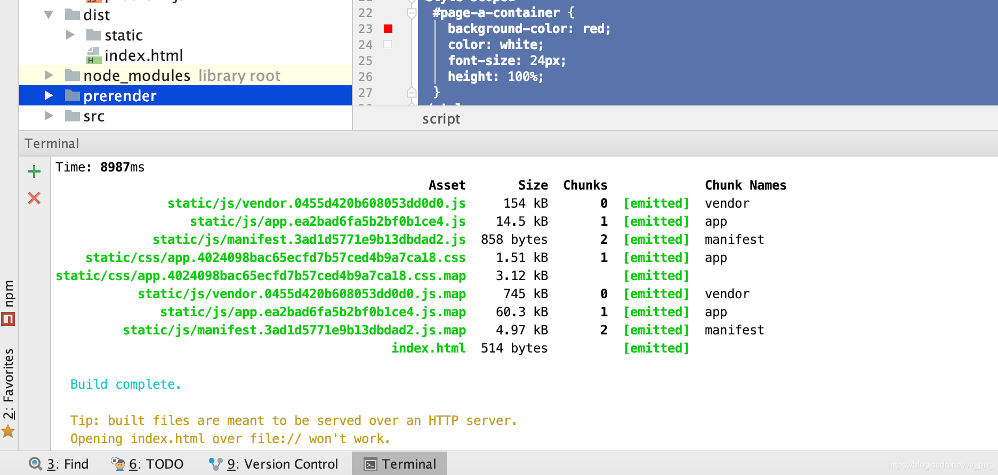This screenshot has height=475, width=998.
Task: Open a new terminal session with plus icon
Action: pyautogui.click(x=34, y=171)
